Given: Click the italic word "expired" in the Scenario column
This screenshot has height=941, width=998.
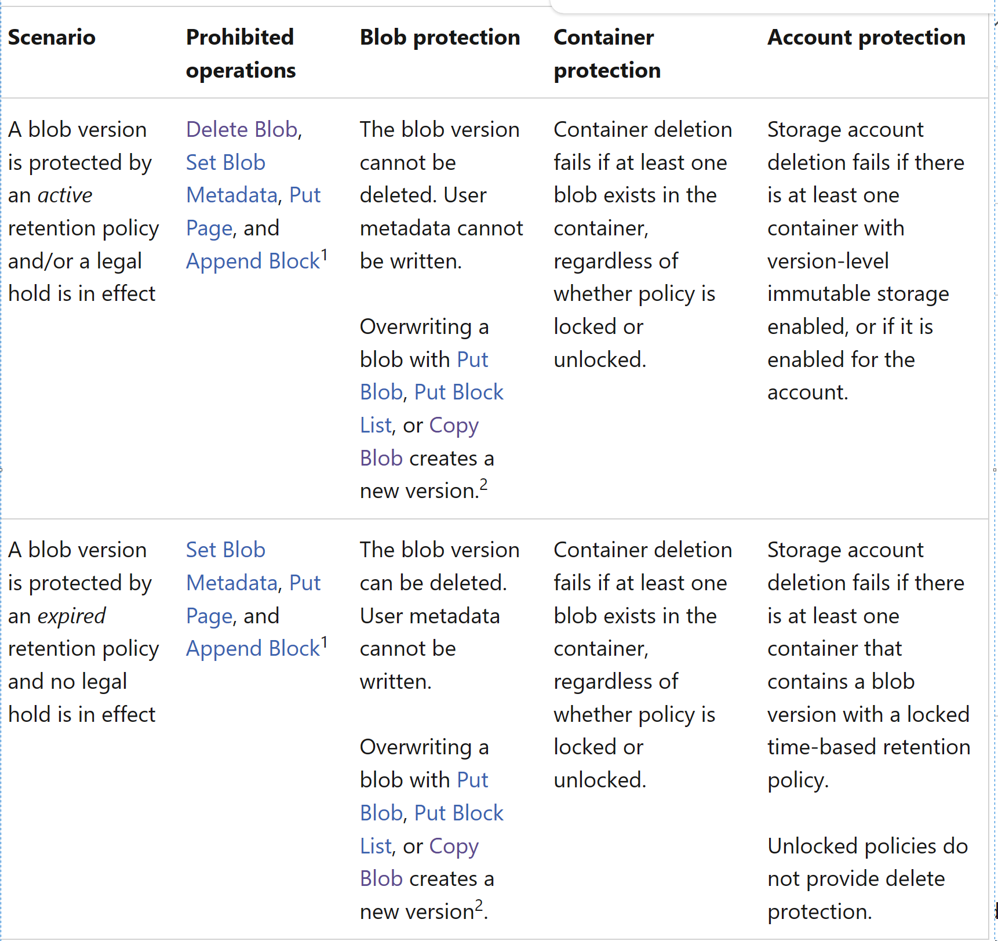Looking at the screenshot, I should click(x=72, y=616).
